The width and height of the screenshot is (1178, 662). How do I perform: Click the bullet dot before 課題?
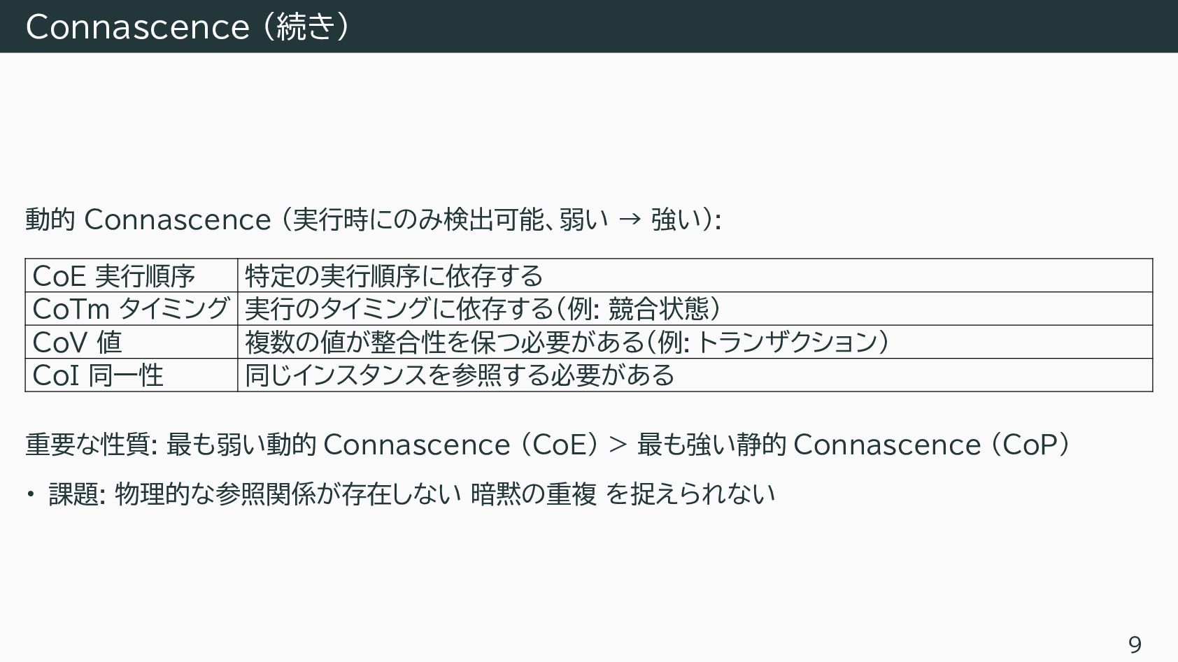coord(31,495)
